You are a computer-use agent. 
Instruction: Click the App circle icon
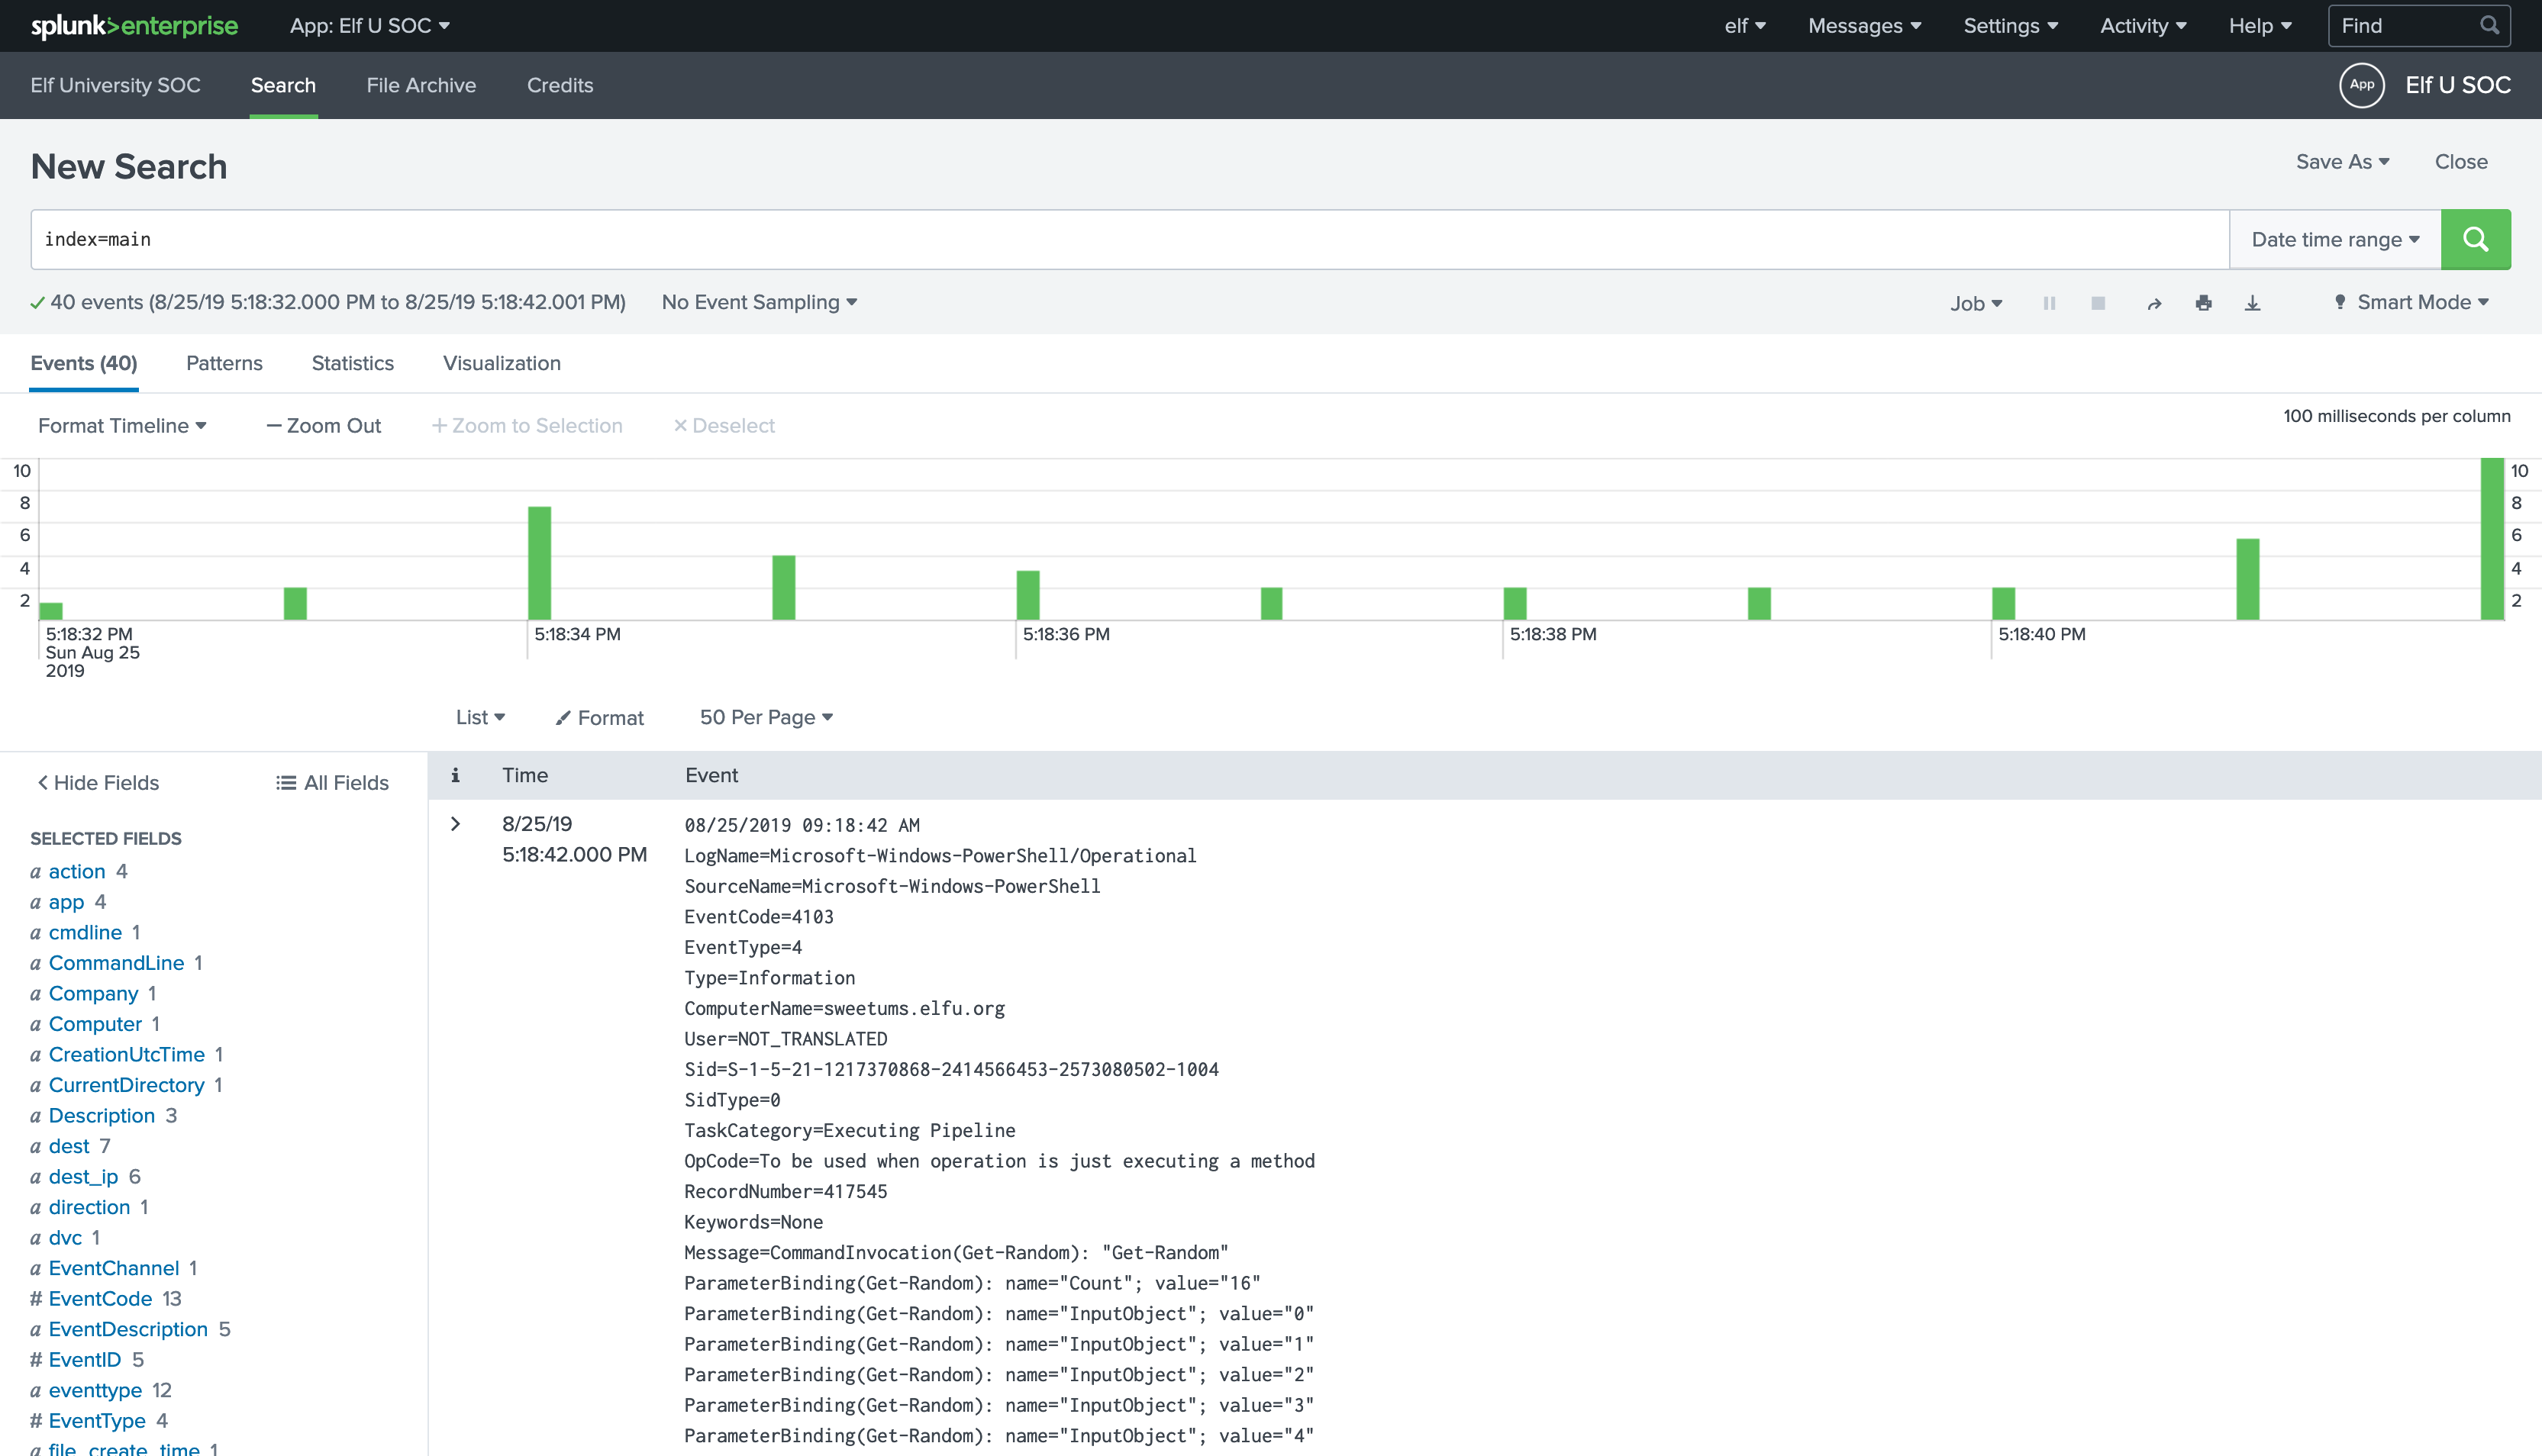[x=2362, y=85]
